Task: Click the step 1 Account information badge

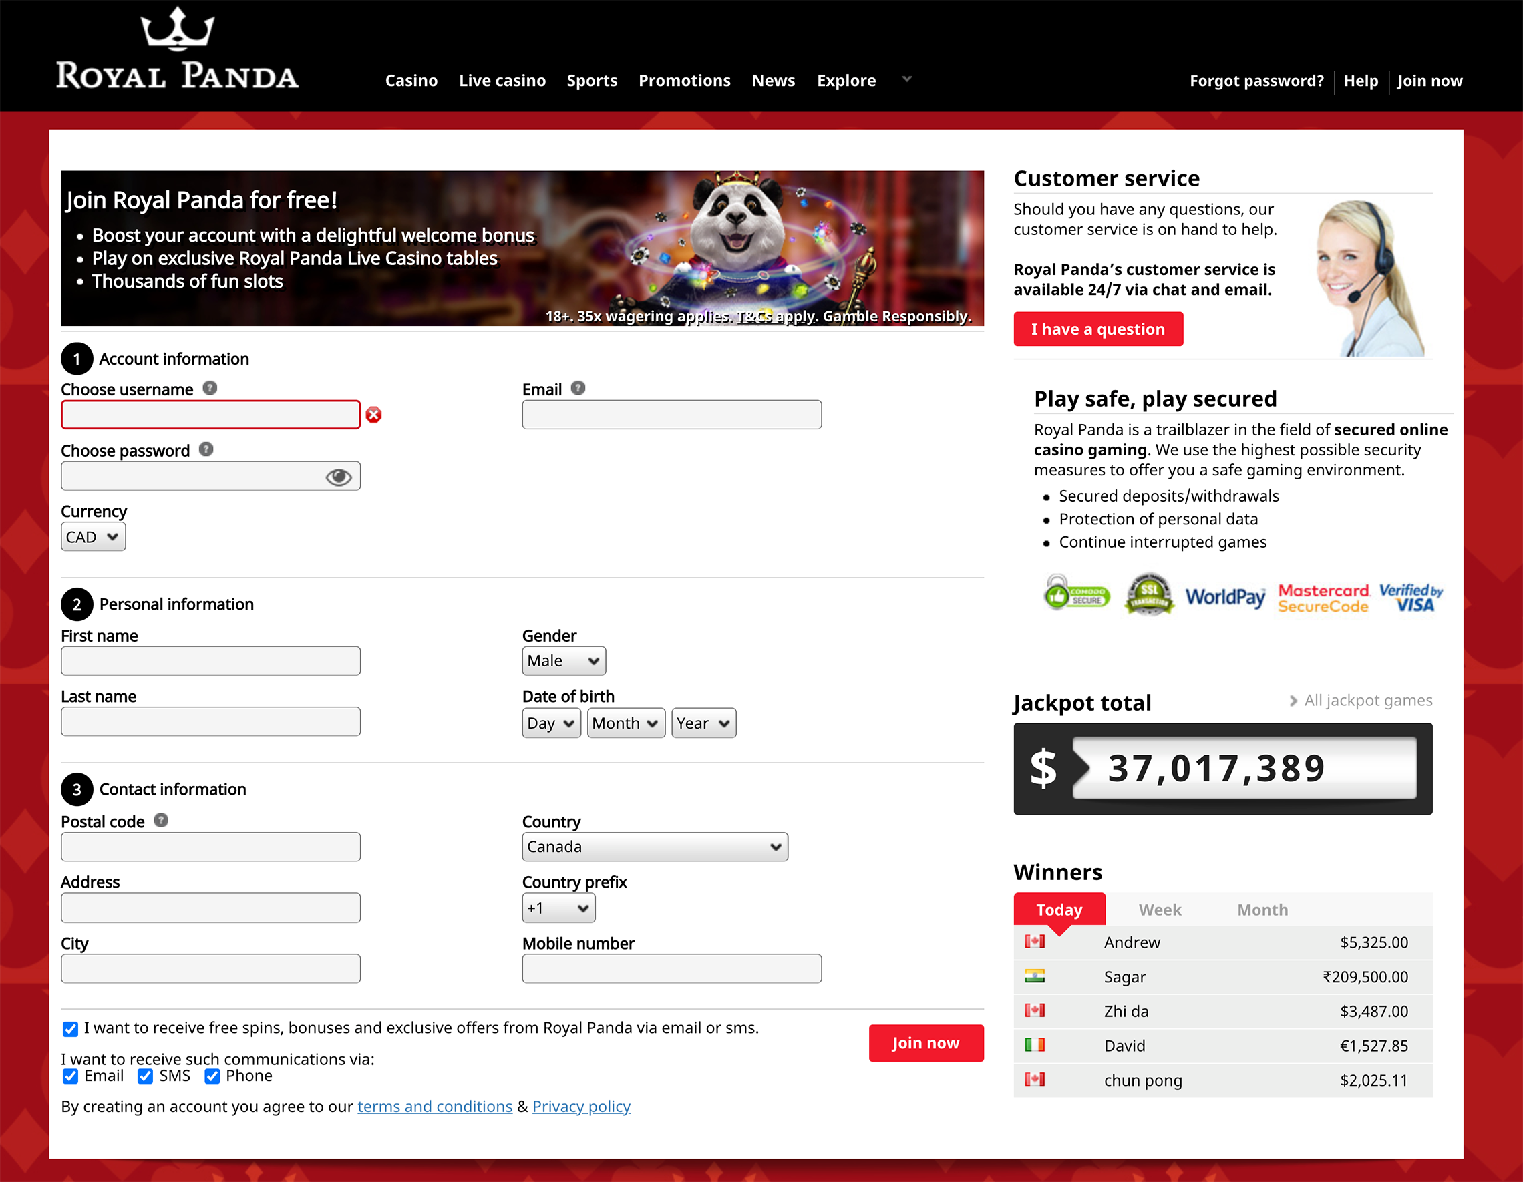Action: (77, 359)
